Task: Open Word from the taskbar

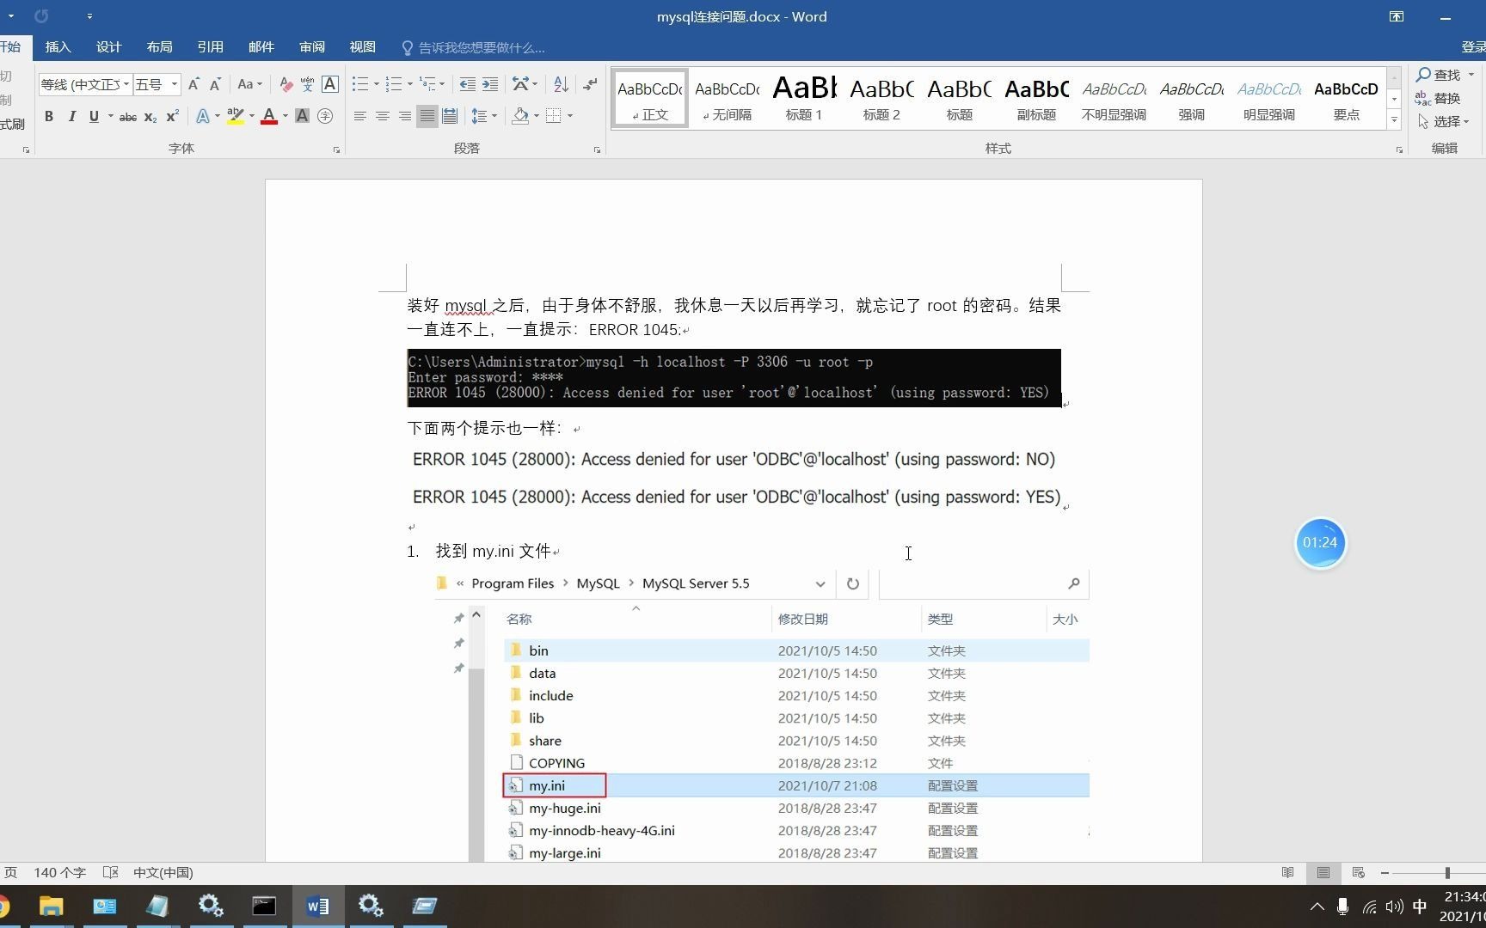Action: [317, 906]
